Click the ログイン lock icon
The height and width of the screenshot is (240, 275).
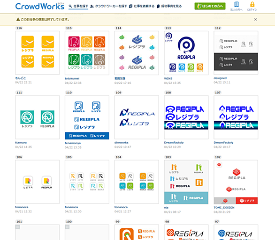pyautogui.click(x=252, y=4)
